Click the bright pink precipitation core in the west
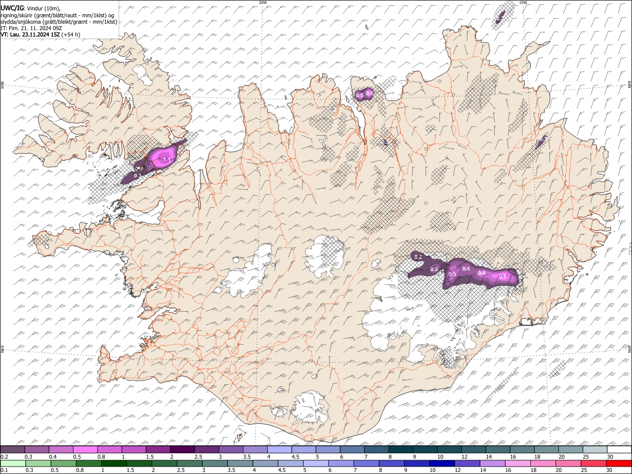 click(x=164, y=157)
